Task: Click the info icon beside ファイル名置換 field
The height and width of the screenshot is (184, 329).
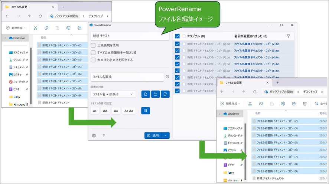Action: pyautogui.click(x=167, y=77)
